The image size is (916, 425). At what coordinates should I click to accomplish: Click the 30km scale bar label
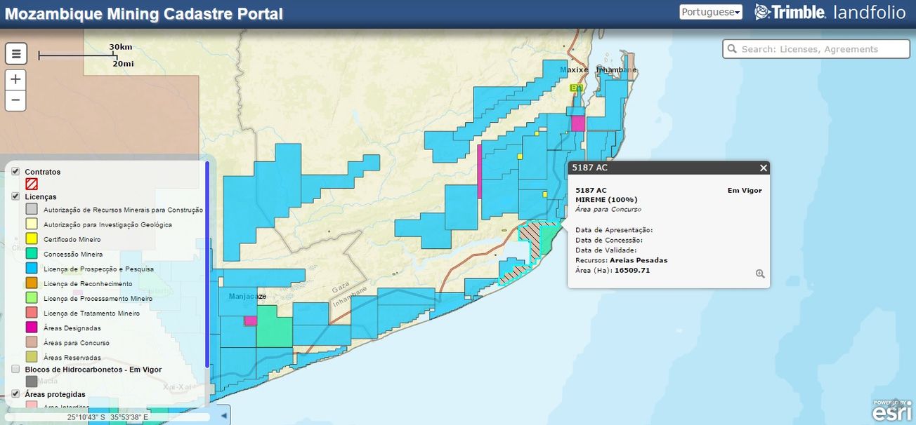tap(121, 47)
